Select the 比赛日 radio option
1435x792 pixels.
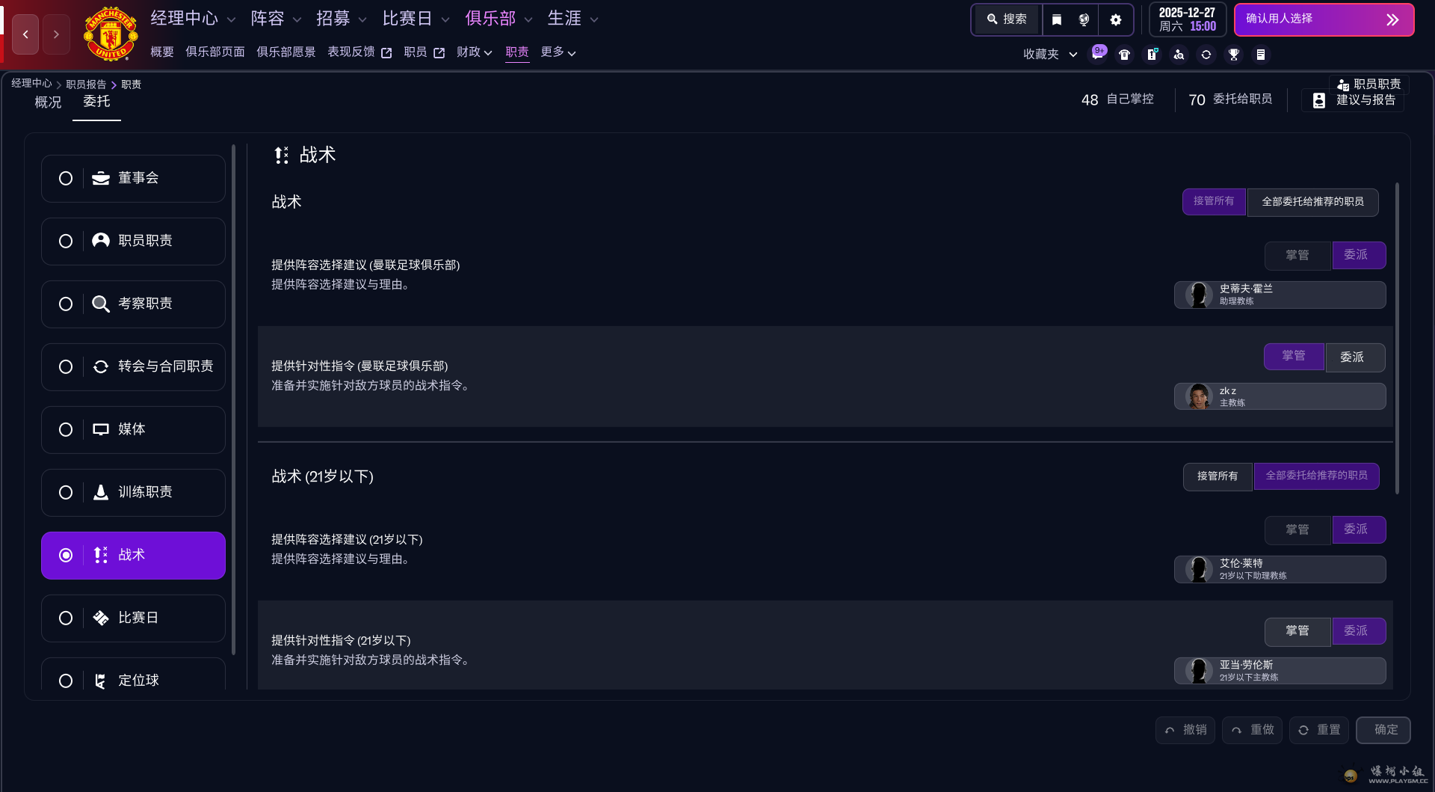tap(66, 618)
